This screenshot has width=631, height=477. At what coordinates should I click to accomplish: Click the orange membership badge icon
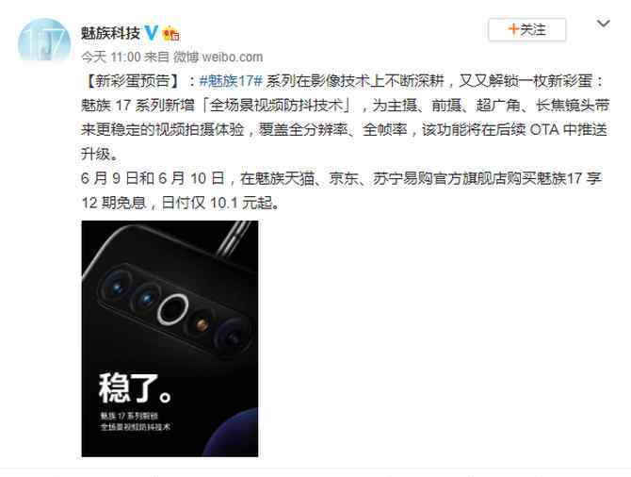click(171, 33)
